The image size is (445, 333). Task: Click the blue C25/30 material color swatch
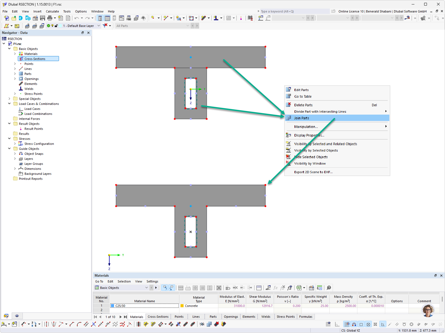[112, 306]
